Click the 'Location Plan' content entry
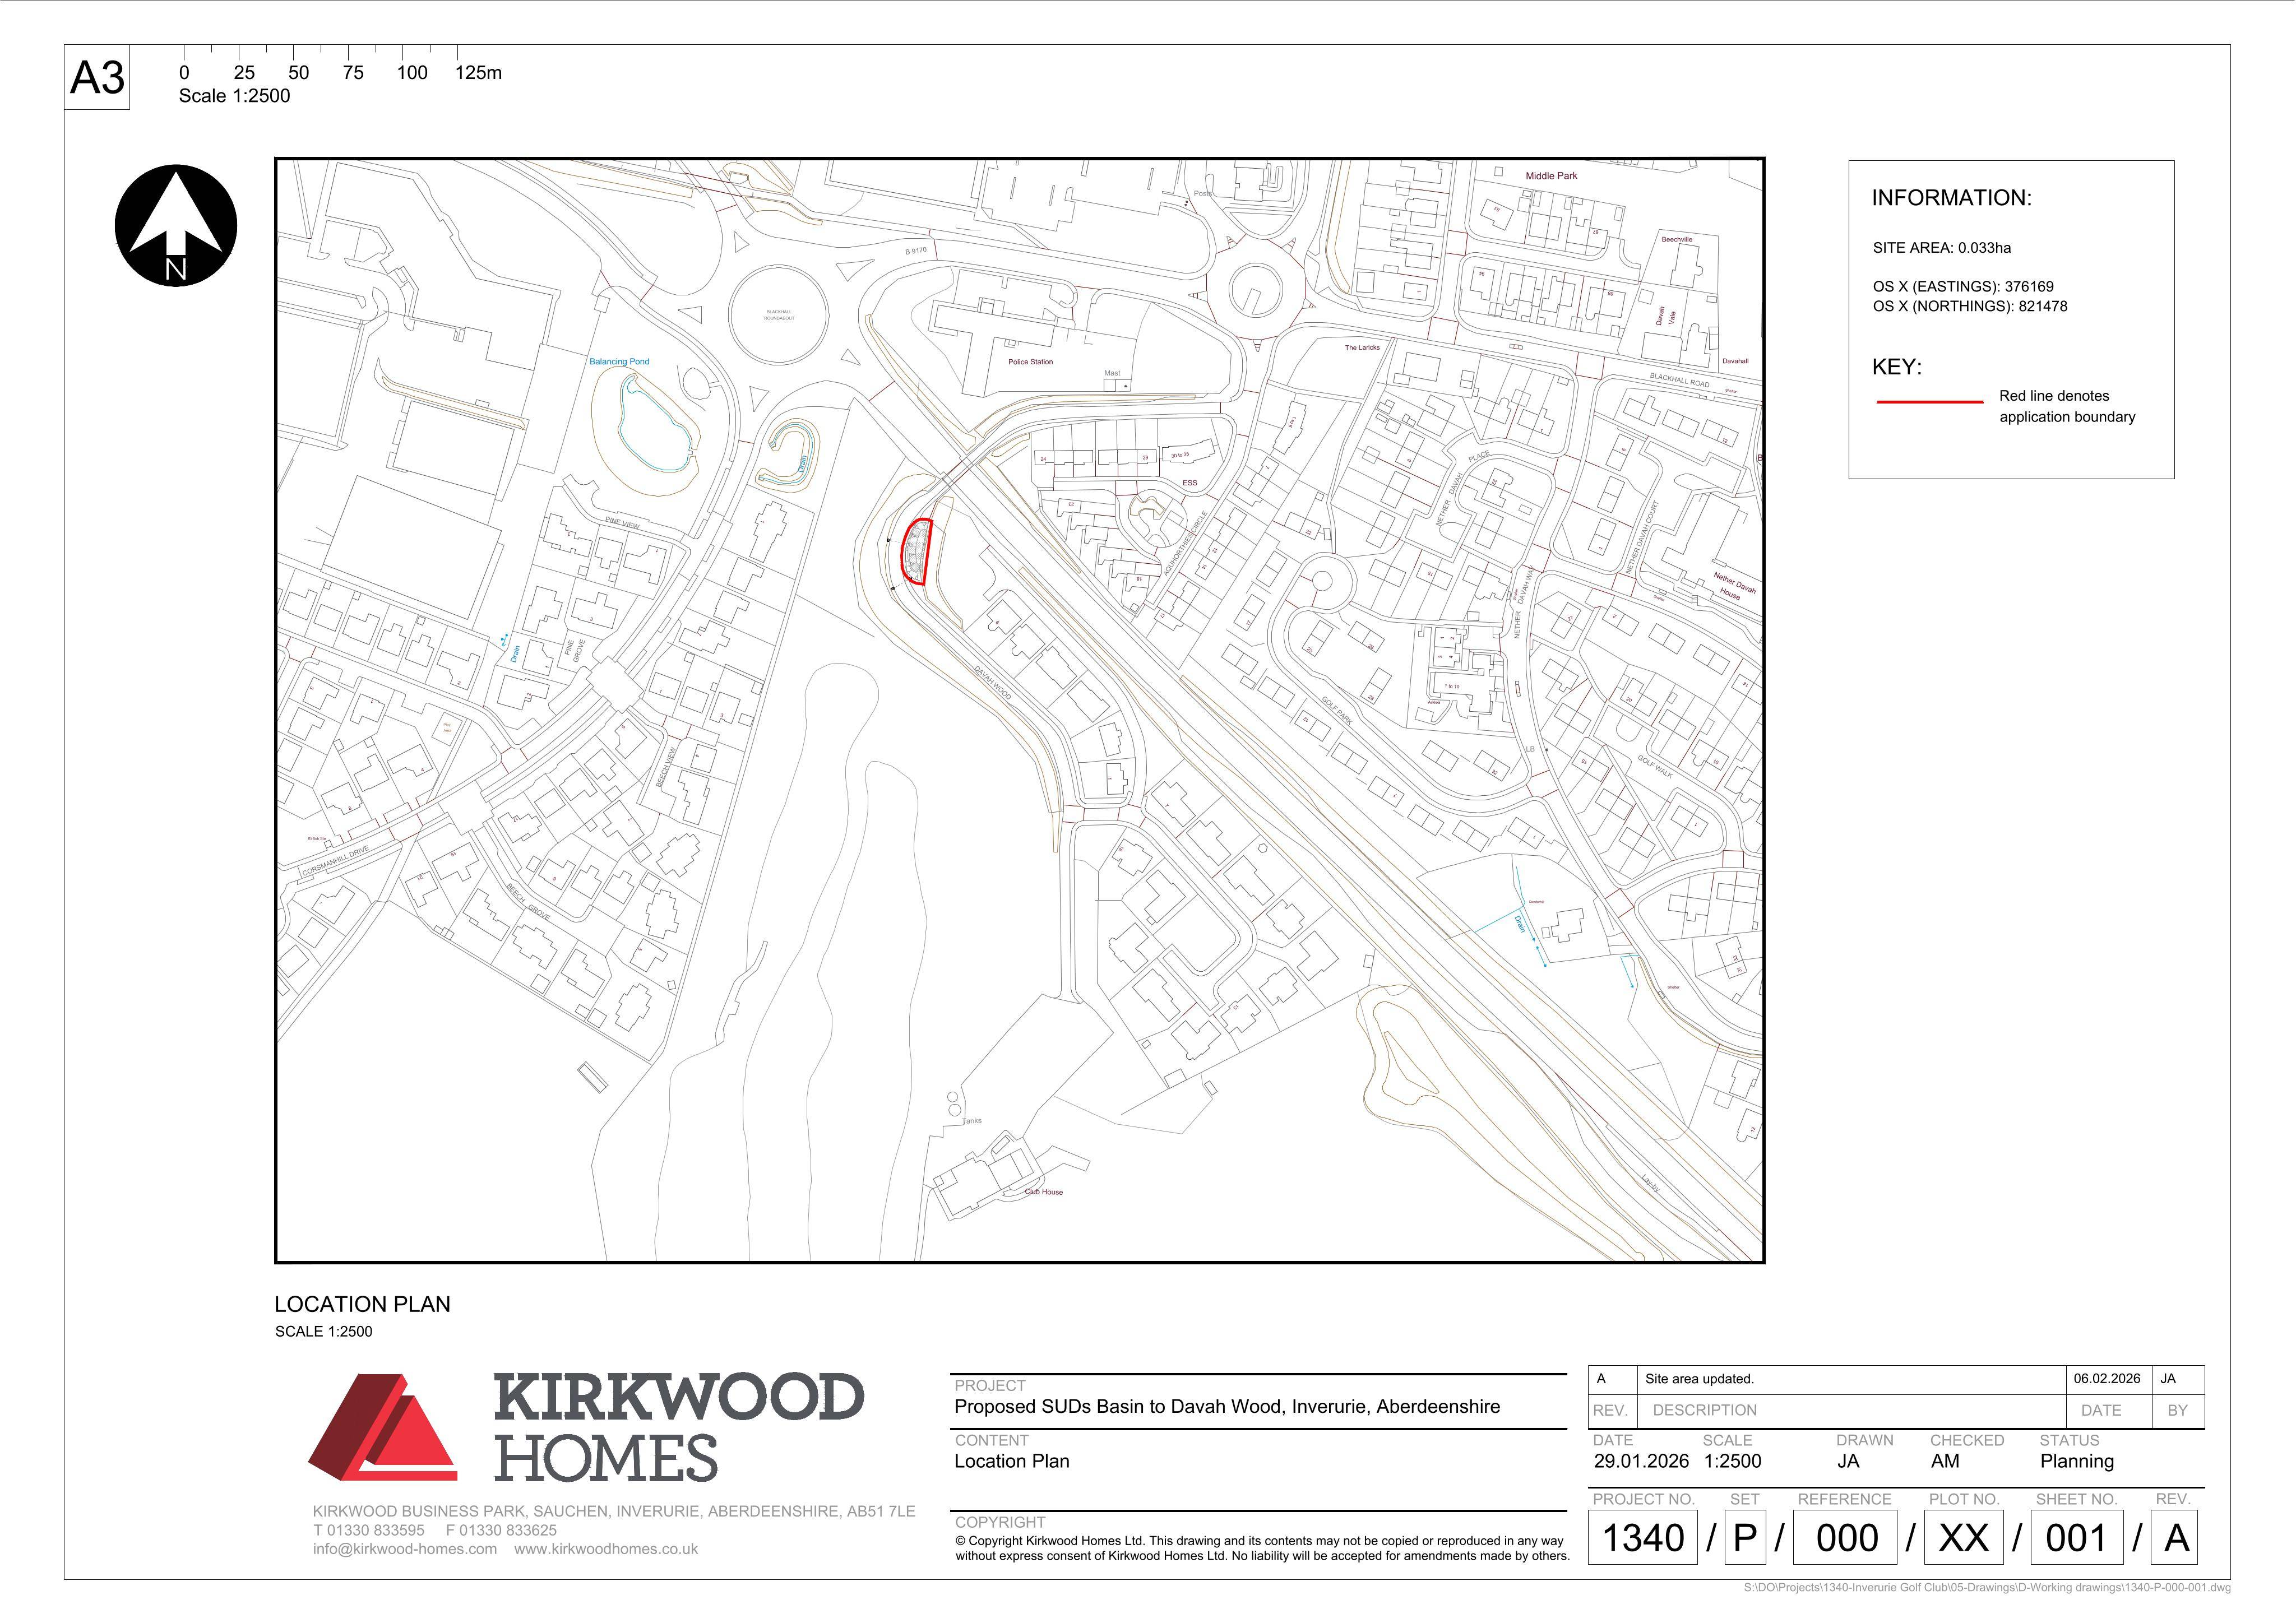The width and height of the screenshot is (2296, 1623). tap(1012, 1462)
